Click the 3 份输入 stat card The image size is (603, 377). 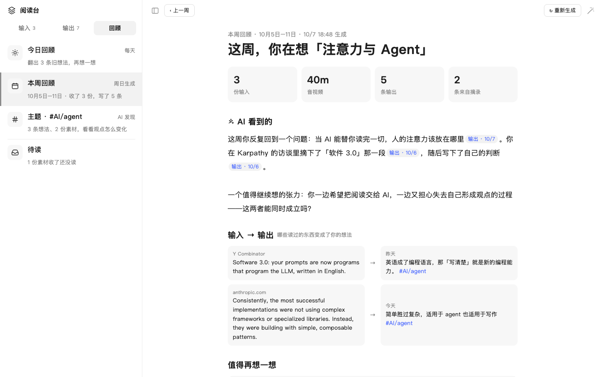click(x=263, y=84)
